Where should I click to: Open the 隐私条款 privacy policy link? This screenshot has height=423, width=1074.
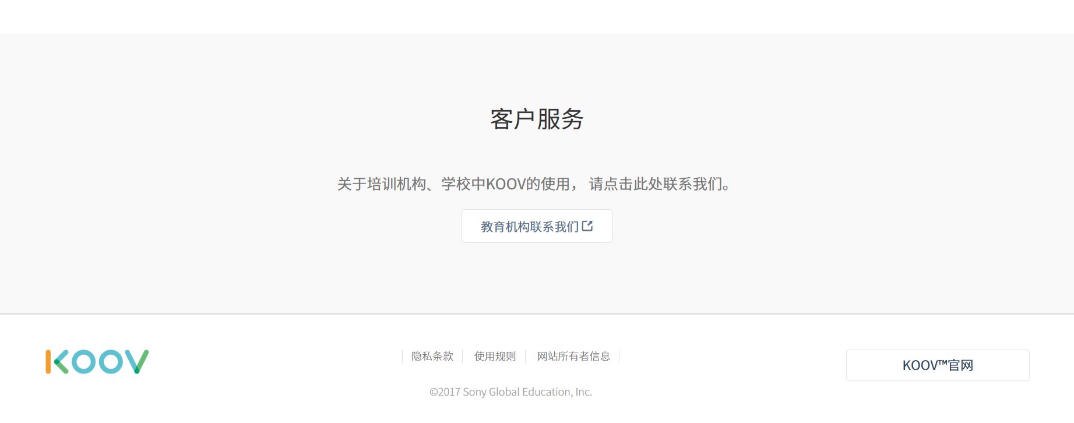click(432, 356)
